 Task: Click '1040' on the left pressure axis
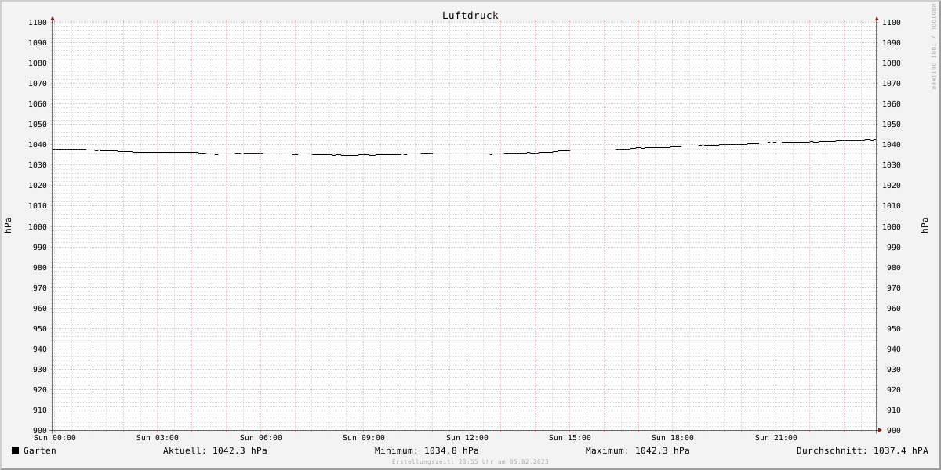38,145
